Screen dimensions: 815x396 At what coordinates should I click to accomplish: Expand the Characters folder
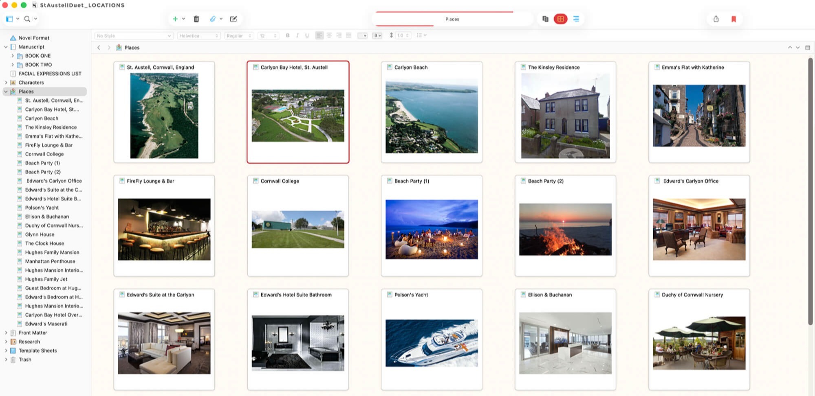6,83
